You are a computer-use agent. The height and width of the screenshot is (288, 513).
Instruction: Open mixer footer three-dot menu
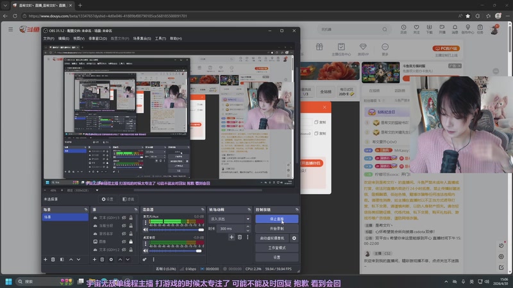[x=153, y=259]
